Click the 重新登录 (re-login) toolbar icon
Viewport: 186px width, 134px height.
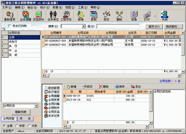coord(10,16)
